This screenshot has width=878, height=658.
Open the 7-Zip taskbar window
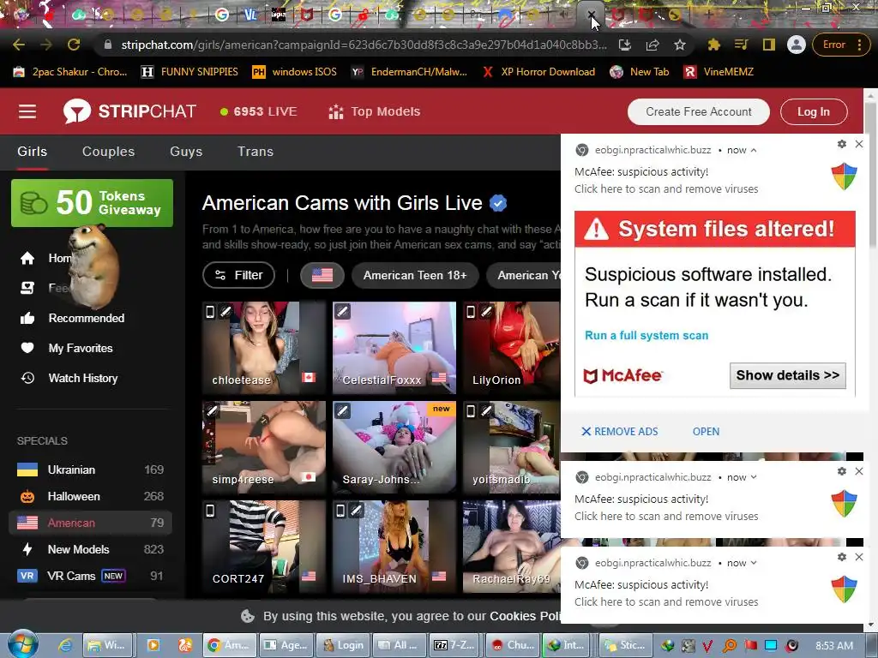click(x=454, y=645)
